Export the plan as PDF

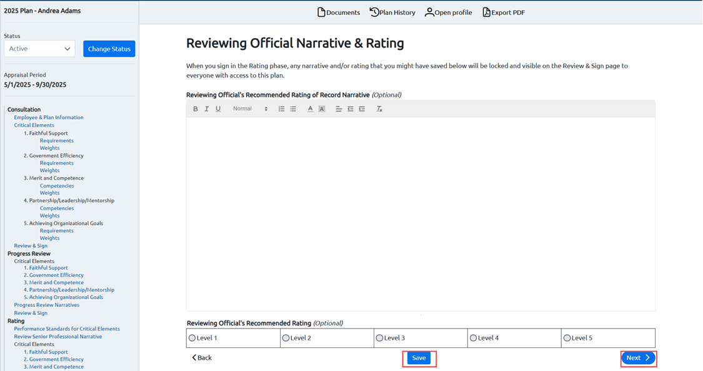click(x=504, y=12)
